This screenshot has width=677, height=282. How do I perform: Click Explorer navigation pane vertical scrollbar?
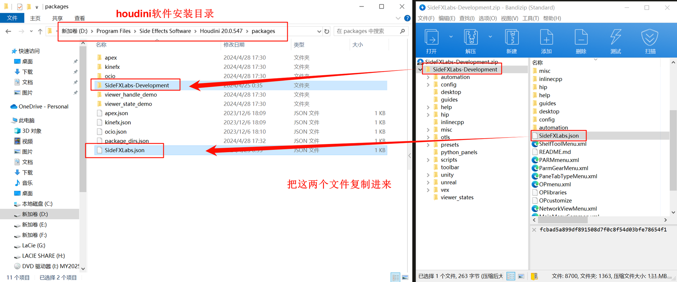(x=83, y=119)
